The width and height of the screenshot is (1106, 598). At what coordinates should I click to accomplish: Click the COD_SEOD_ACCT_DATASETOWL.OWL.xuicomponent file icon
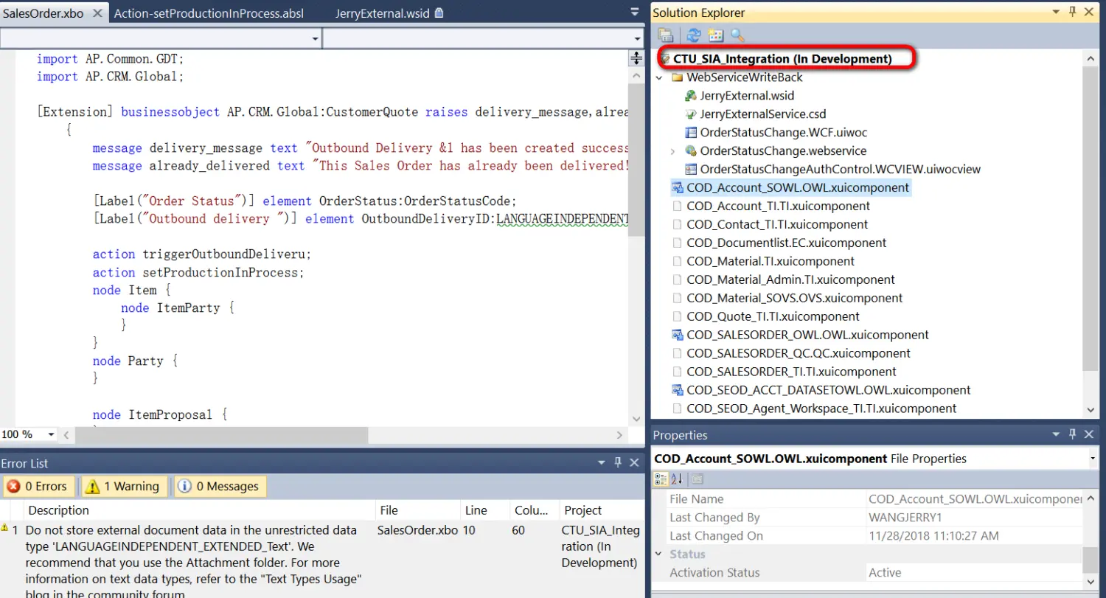(678, 390)
